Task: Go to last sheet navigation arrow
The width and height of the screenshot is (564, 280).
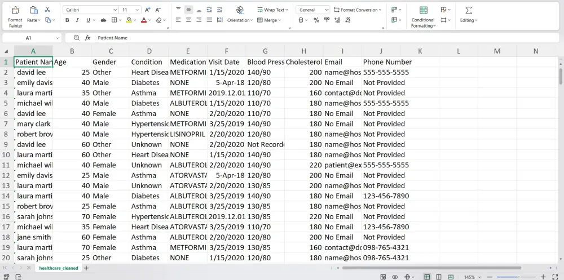Action: 28,268
